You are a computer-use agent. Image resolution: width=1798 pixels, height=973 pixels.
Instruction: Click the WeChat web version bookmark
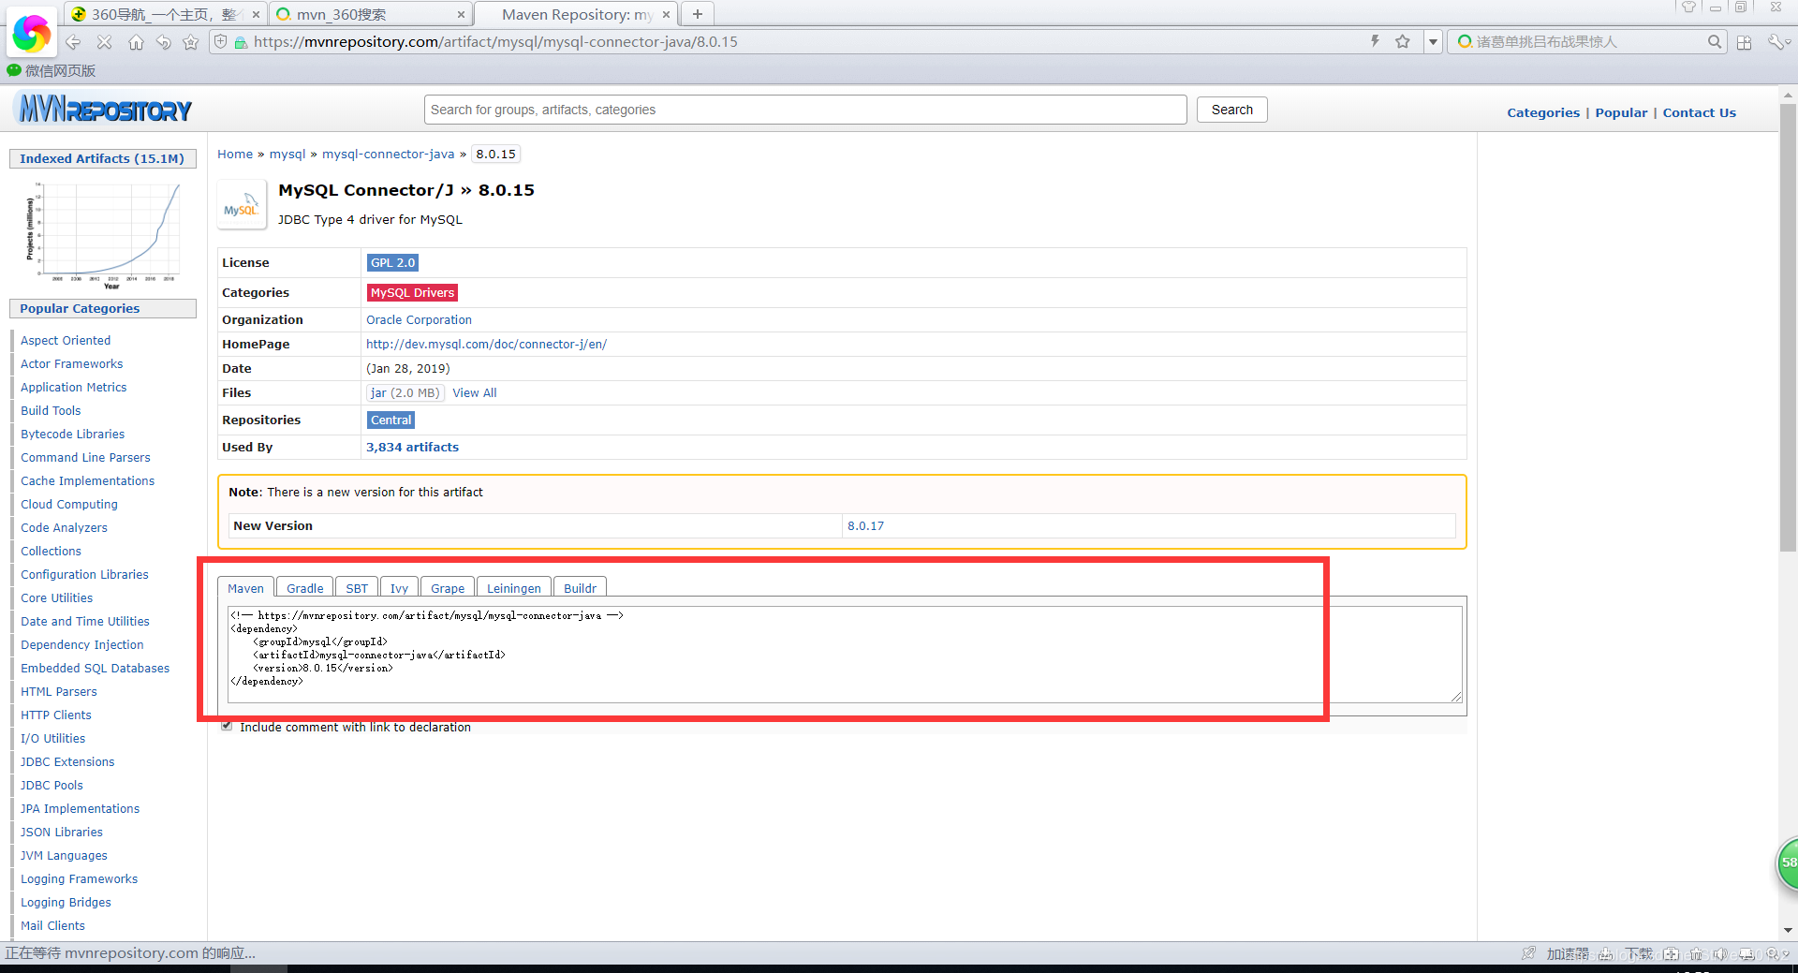(52, 70)
